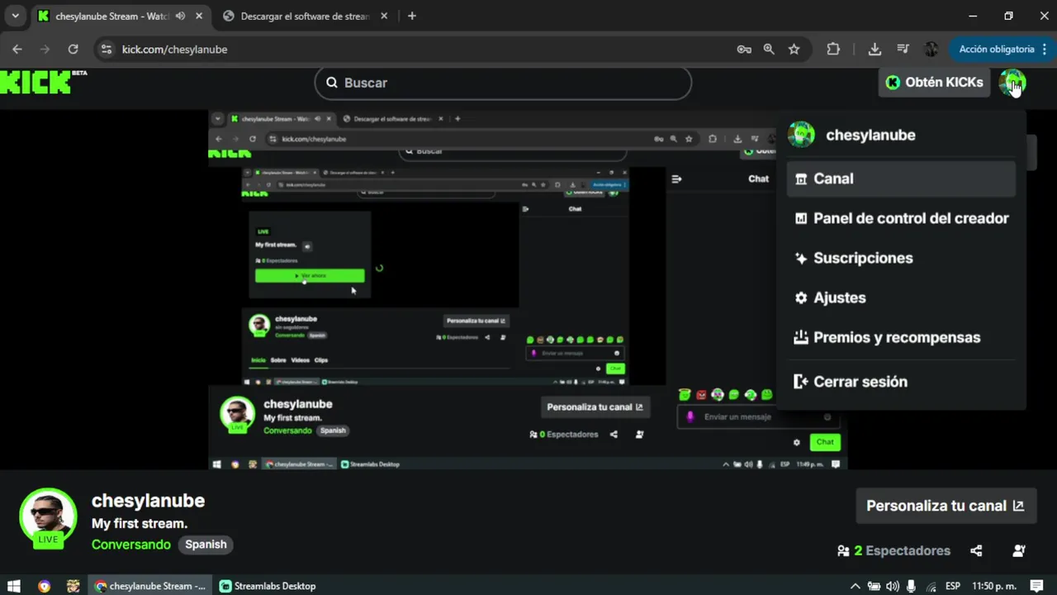Click the channel avatar with LIVE badge
Viewport: 1057px width, 595px height.
48,518
